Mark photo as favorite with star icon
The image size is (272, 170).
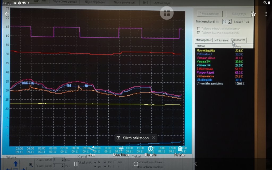pyautogui.click(x=254, y=14)
